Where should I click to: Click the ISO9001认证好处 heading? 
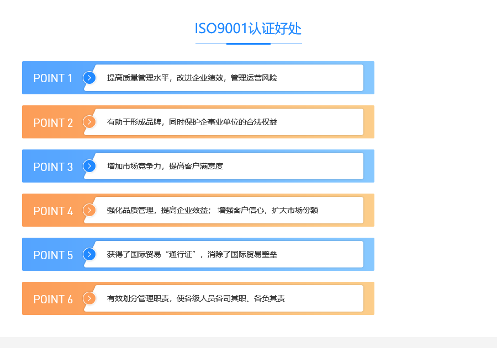[x=248, y=29]
